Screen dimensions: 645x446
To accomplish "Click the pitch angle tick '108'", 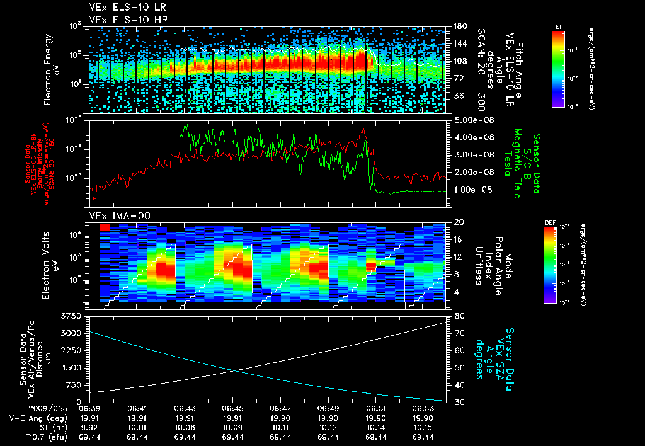I will pos(460,61).
